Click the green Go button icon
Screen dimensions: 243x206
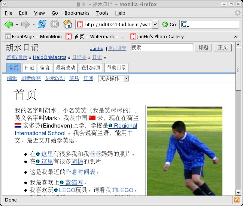tap(165, 24)
